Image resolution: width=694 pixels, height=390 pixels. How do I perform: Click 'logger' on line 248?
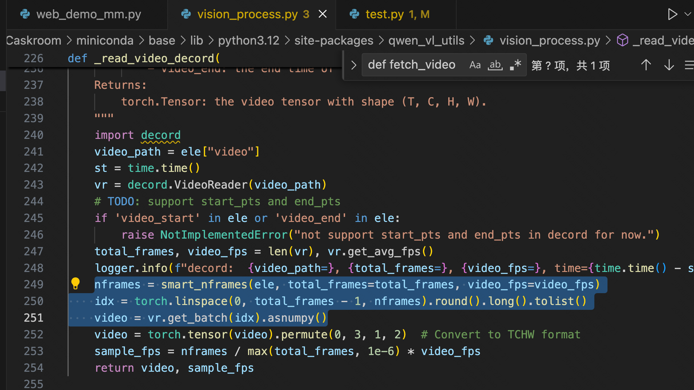pos(114,268)
